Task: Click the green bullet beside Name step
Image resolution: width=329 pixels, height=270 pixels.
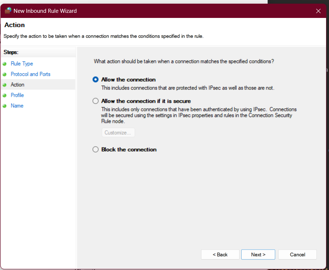Action: click(x=4, y=106)
